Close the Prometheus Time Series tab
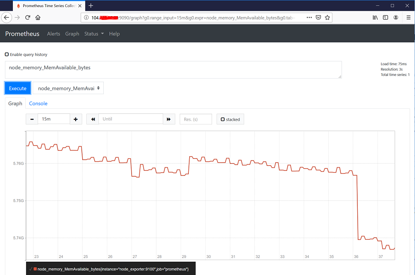 [x=80, y=6]
